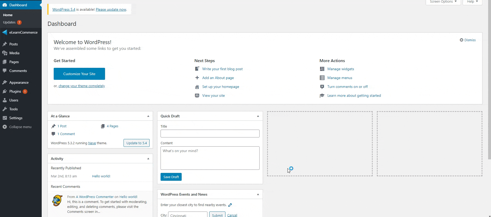Click the Quick Draft Title field
This screenshot has width=491, height=217.
(210, 134)
